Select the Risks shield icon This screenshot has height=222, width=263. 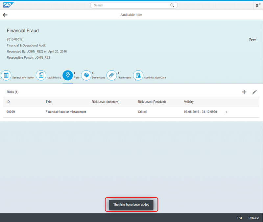68,75
